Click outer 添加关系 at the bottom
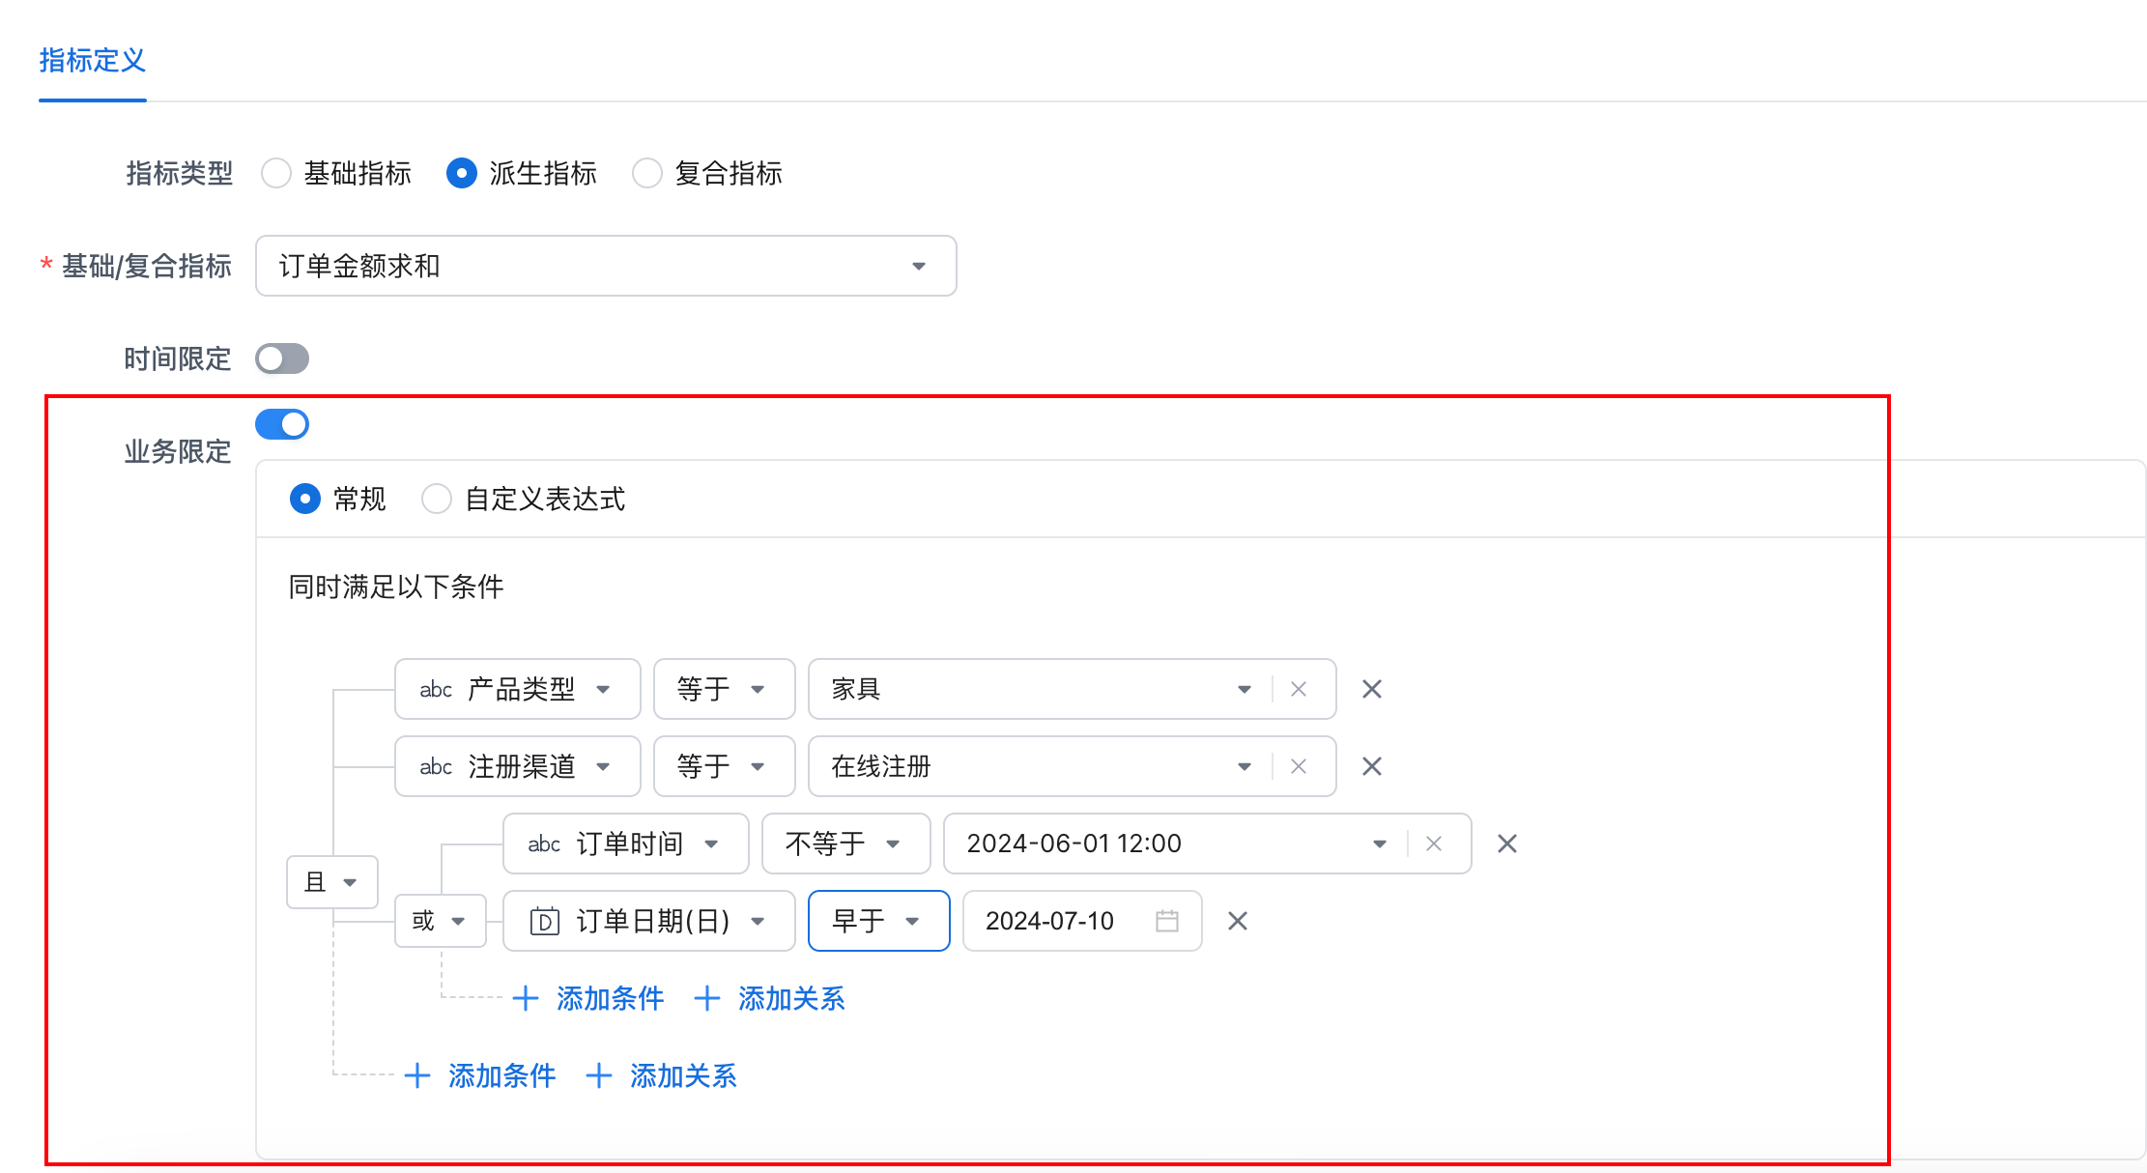2147x1173 pixels. pos(662,1075)
